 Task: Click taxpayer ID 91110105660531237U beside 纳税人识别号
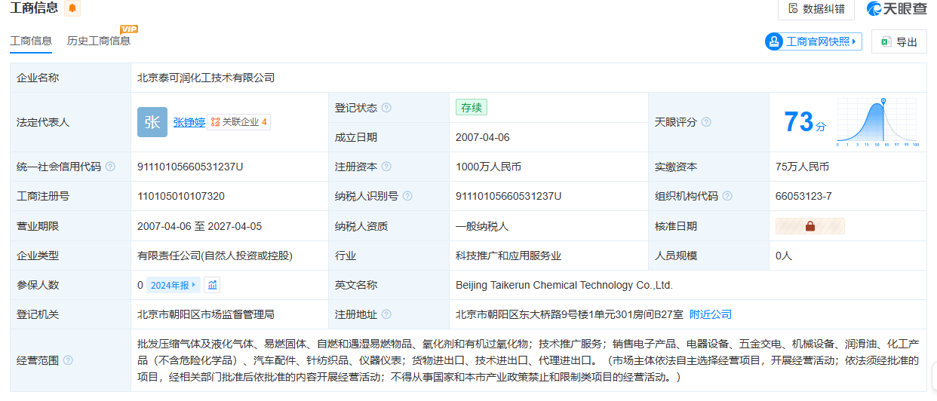point(508,196)
